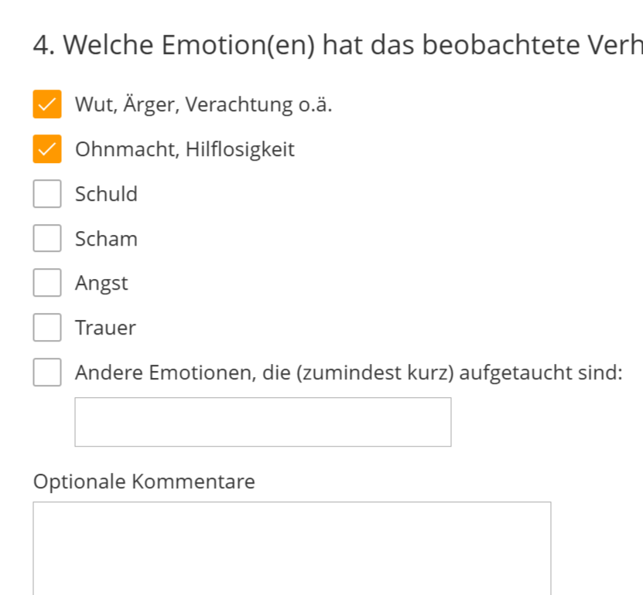
Task: Click into the optional comments text area
Action: click(x=292, y=547)
